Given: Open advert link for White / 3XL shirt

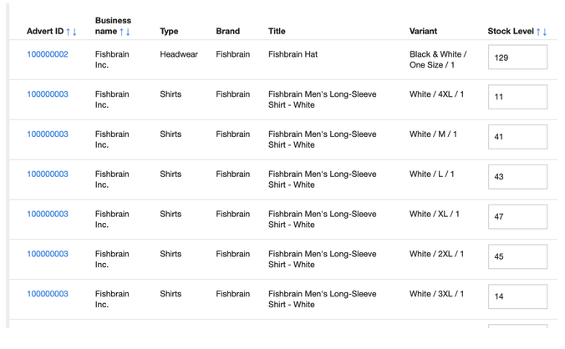Looking at the screenshot, I should 48,294.
